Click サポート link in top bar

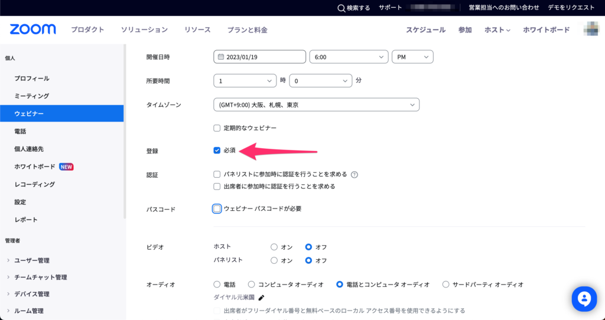coord(391,8)
